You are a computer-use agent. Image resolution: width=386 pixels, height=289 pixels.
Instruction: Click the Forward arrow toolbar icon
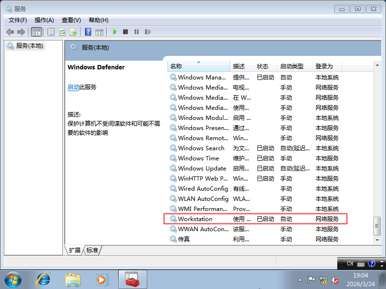pos(21,32)
